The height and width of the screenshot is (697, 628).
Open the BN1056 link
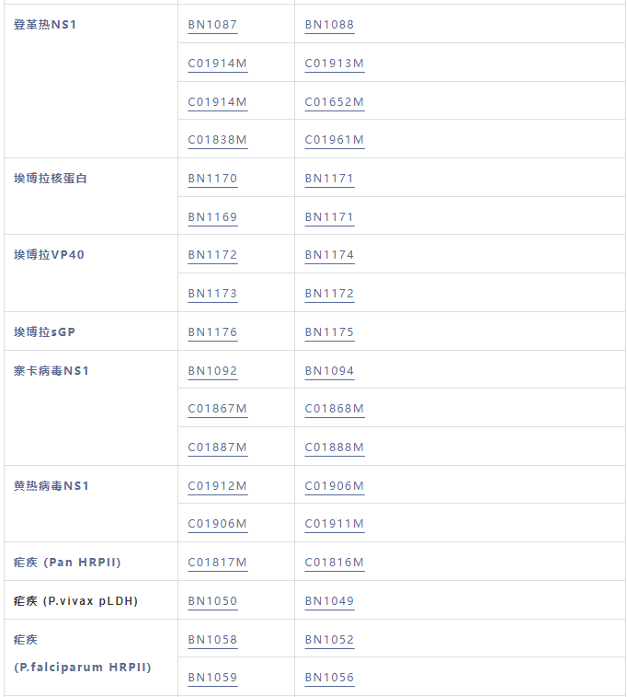pyautogui.click(x=329, y=678)
